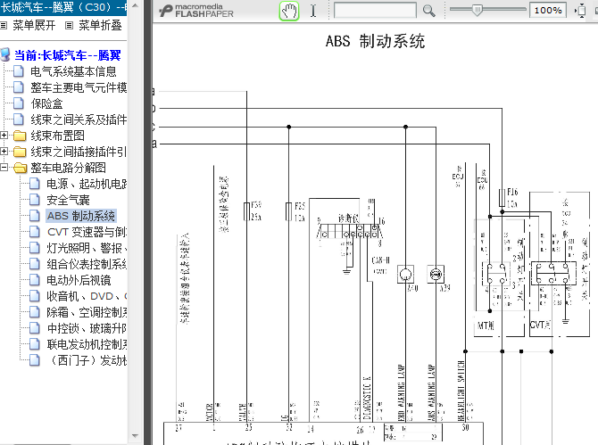Viewport: 598px width, 445px height.
Task: Click the FlashPaper search text field
Action: (x=375, y=11)
